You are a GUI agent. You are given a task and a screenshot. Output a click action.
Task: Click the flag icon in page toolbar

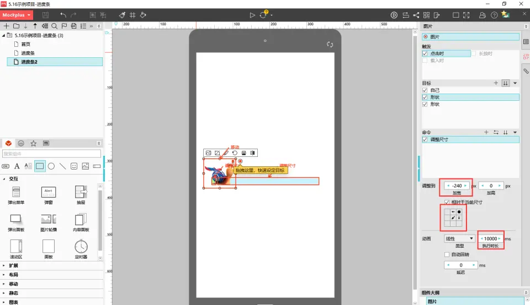pos(64,26)
